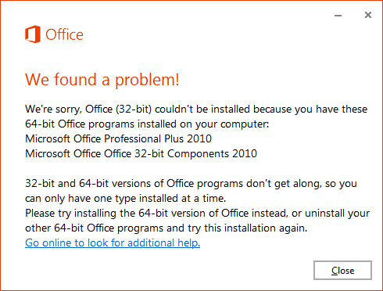Click the '64-bit Office programs installed on your computer' line
Image resolution: width=383 pixels, height=291 pixels.
tap(147, 124)
